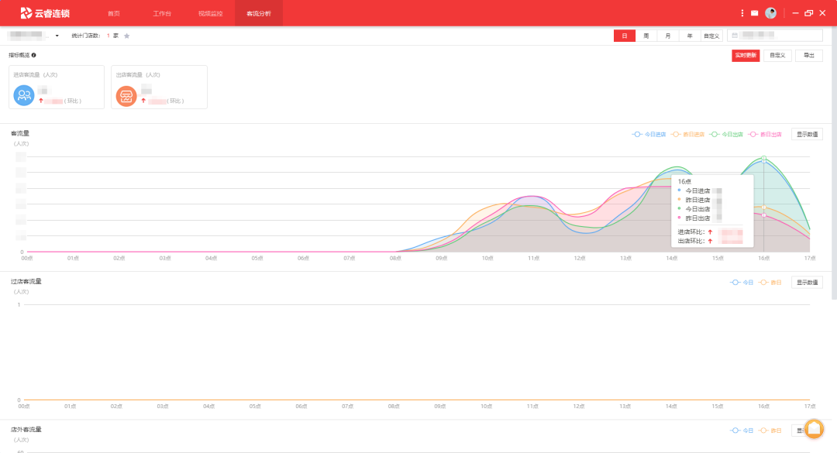Switch to the 视频监控 tab

pos(210,13)
